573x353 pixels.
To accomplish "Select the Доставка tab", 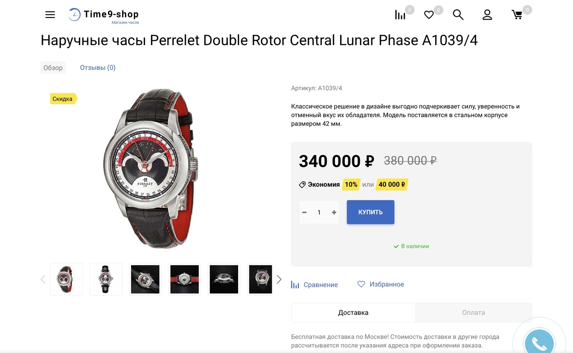I will click(x=353, y=312).
